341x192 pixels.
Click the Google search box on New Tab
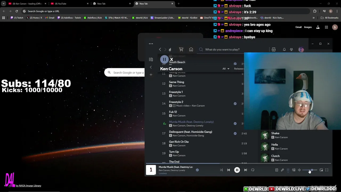click(124, 73)
